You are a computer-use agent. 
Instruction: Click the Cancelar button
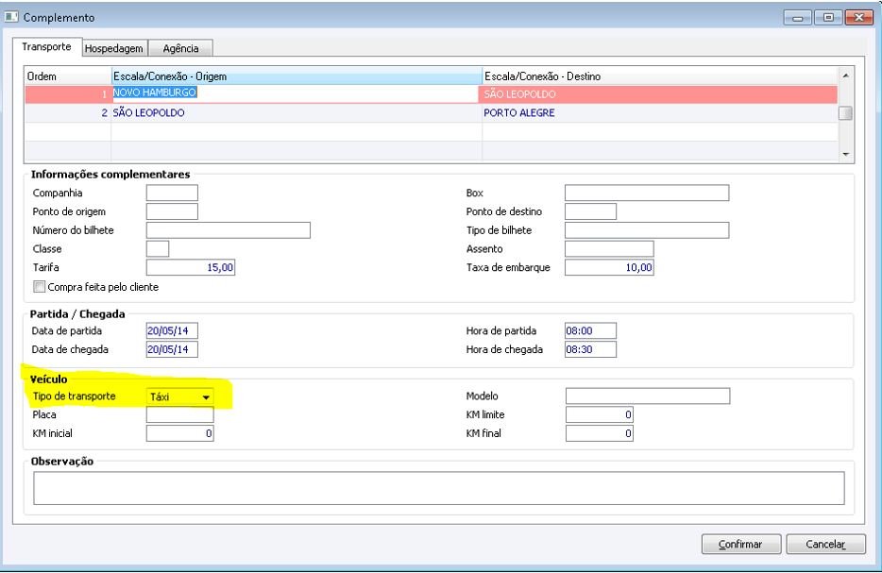click(825, 544)
